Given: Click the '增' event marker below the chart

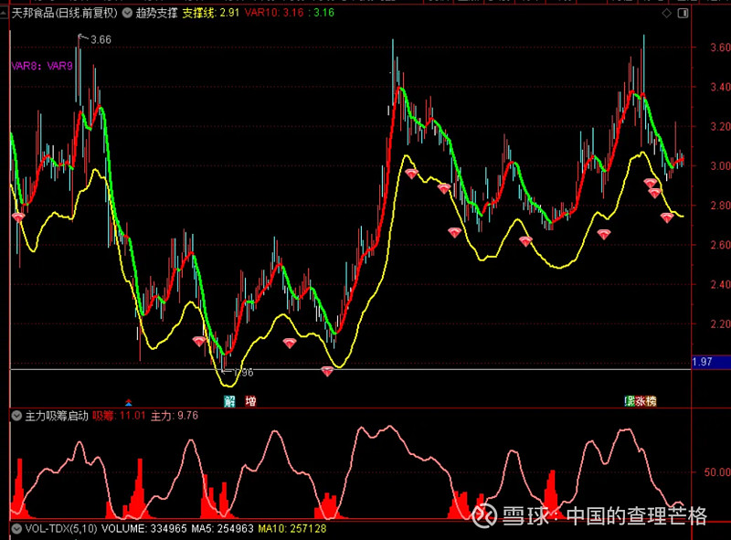Looking at the screenshot, I should coord(250,401).
